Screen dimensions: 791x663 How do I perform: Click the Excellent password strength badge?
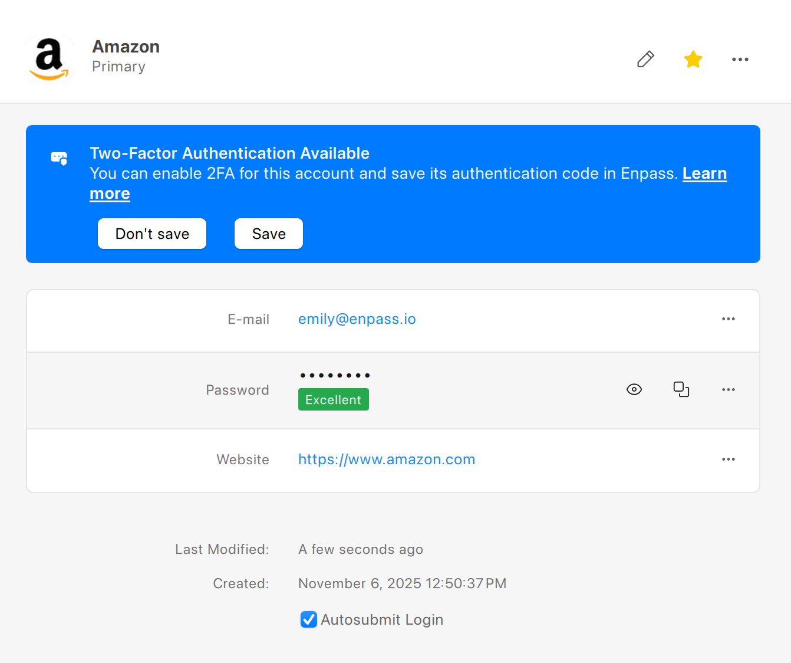[334, 399]
